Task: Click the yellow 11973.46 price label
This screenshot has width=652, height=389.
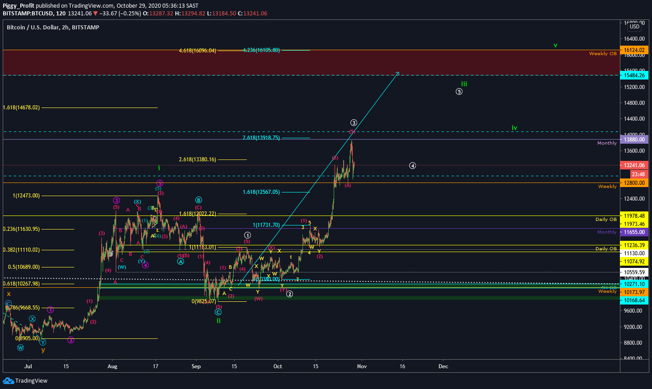Action: coord(634,224)
